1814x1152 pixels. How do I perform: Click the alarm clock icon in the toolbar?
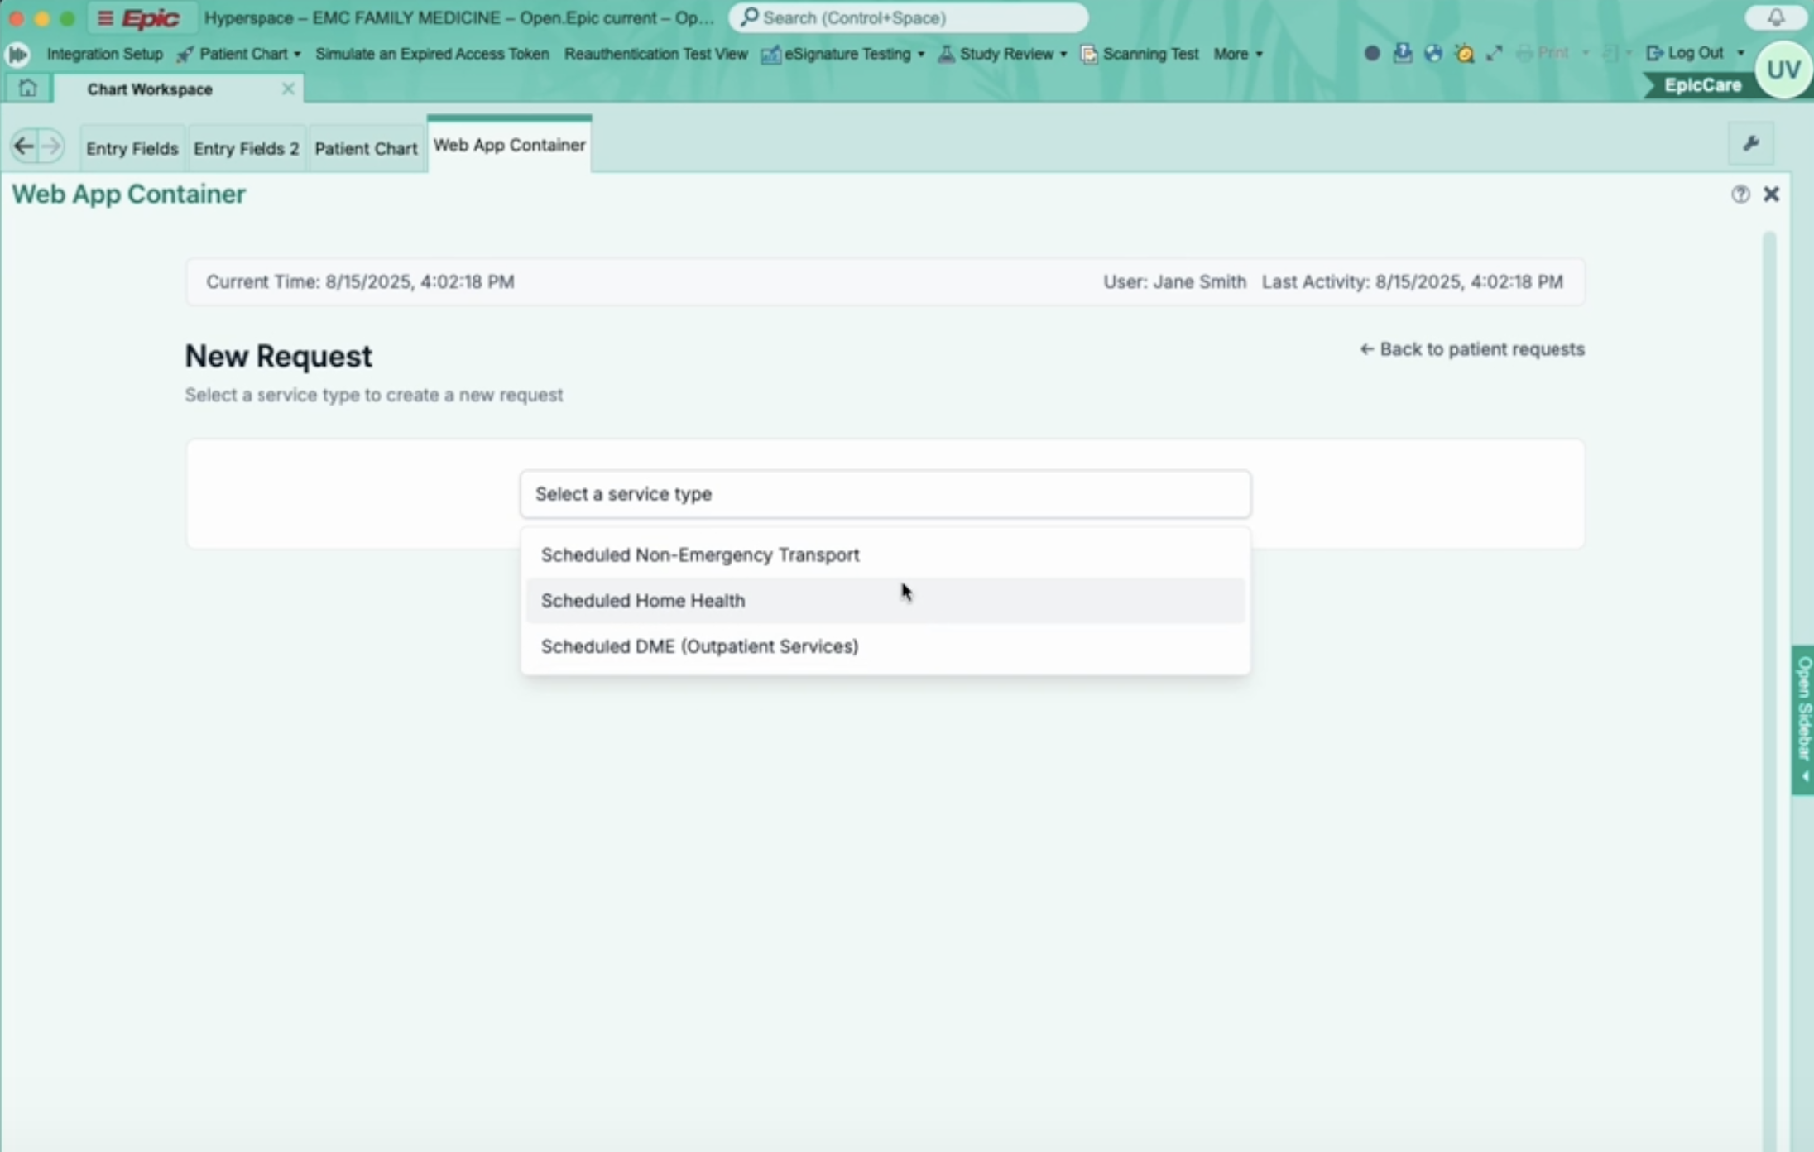point(1465,52)
